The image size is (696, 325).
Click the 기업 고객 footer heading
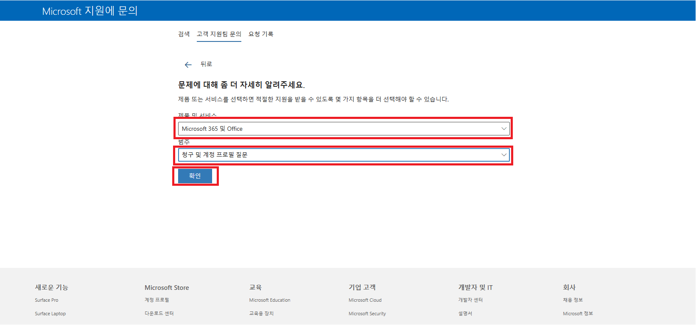pos(362,287)
